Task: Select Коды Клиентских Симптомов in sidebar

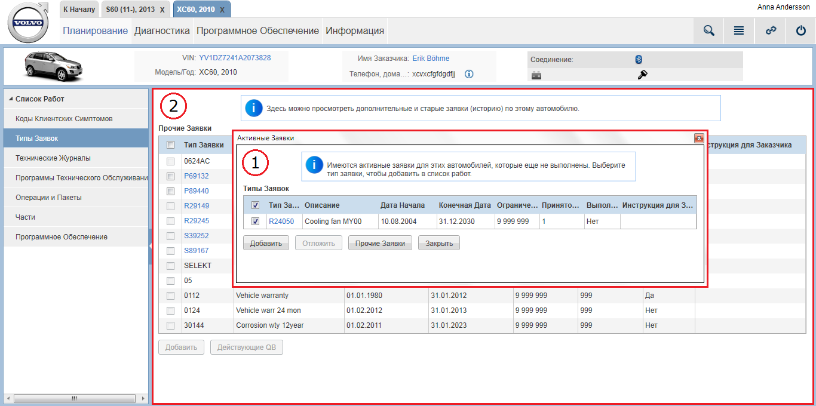Action: coord(76,119)
